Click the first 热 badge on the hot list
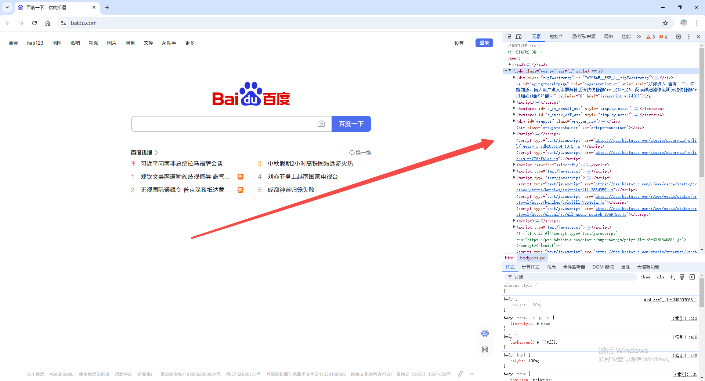Image resolution: width=705 pixels, height=381 pixels. point(241,177)
